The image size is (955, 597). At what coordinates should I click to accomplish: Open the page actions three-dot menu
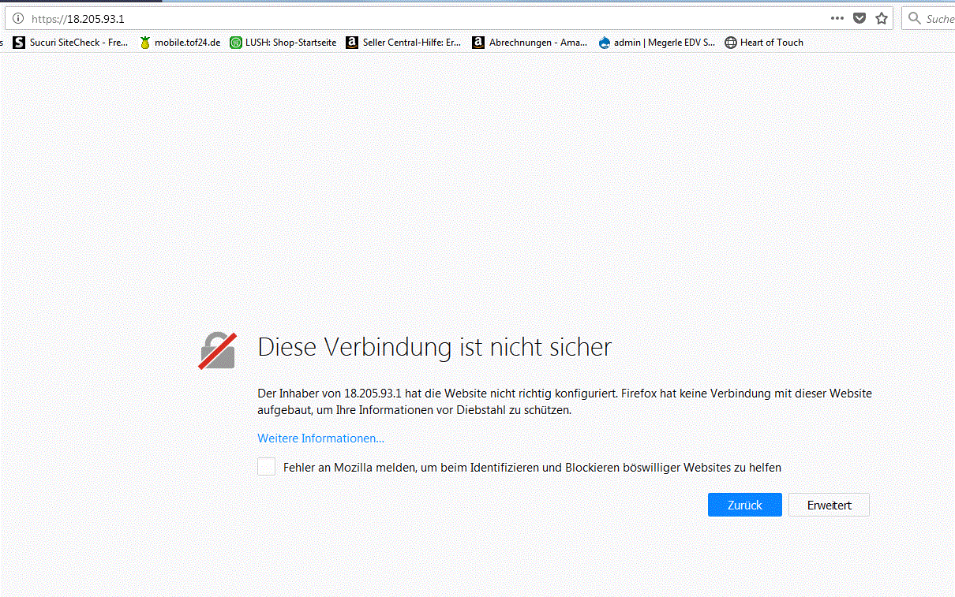click(837, 18)
